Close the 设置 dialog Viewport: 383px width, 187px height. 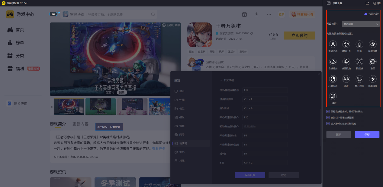pyautogui.click(x=318, y=74)
